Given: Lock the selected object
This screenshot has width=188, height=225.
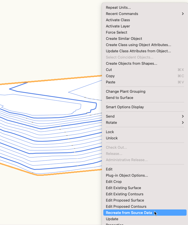Looking at the screenshot, I should 110,132.
